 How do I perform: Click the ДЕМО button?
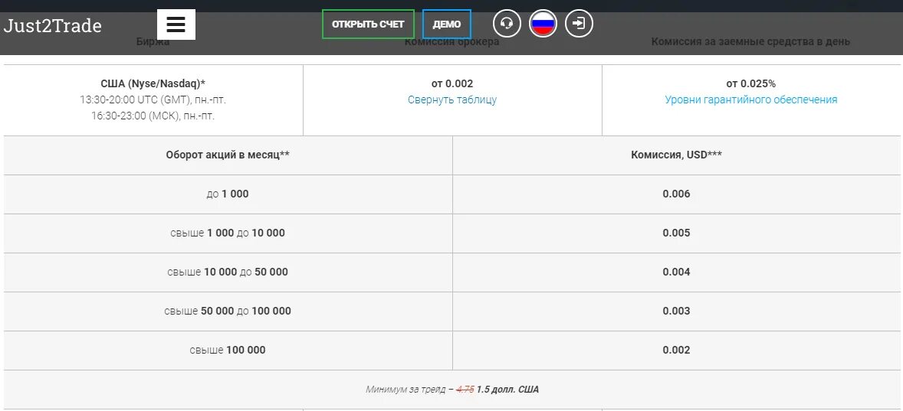click(447, 24)
